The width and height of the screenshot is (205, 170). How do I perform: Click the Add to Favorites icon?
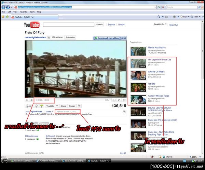tap(7, 17)
